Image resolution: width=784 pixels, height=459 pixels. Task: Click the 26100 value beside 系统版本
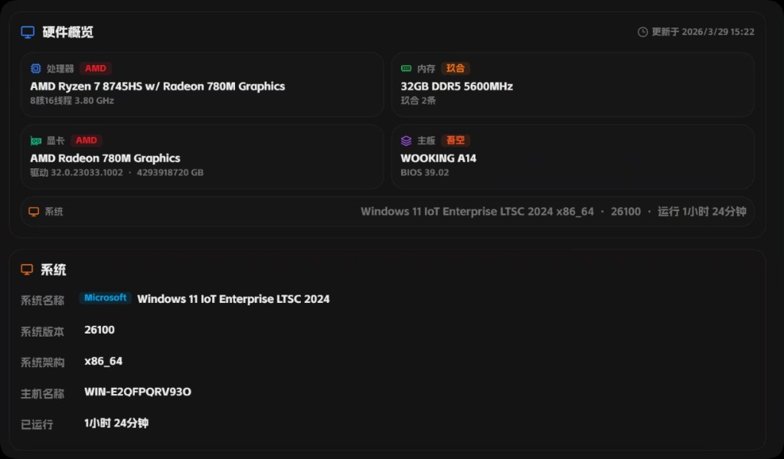(100, 330)
